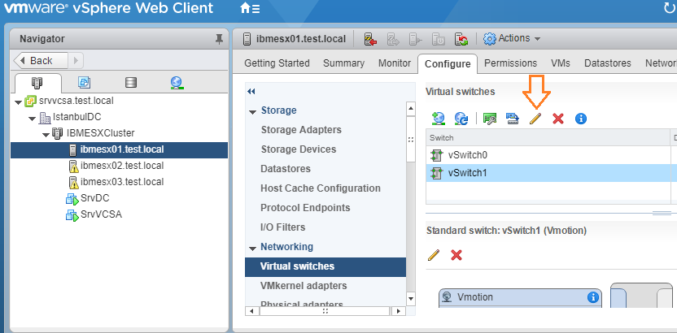Open the VMs tab
The height and width of the screenshot is (333, 677).
pyautogui.click(x=561, y=63)
